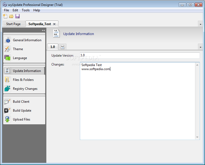Click the Update Information header icon
205x165 pixels.
click(x=56, y=33)
